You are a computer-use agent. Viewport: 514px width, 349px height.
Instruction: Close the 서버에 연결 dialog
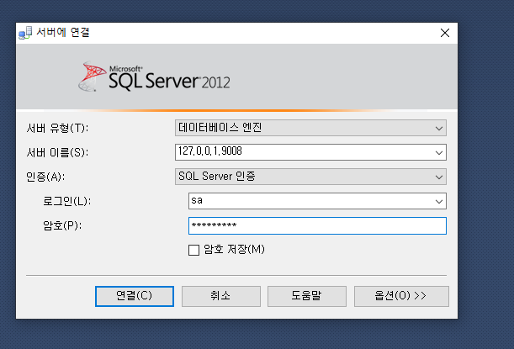(445, 33)
